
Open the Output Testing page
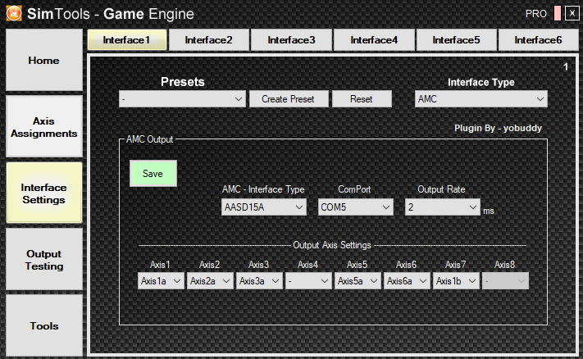44,260
